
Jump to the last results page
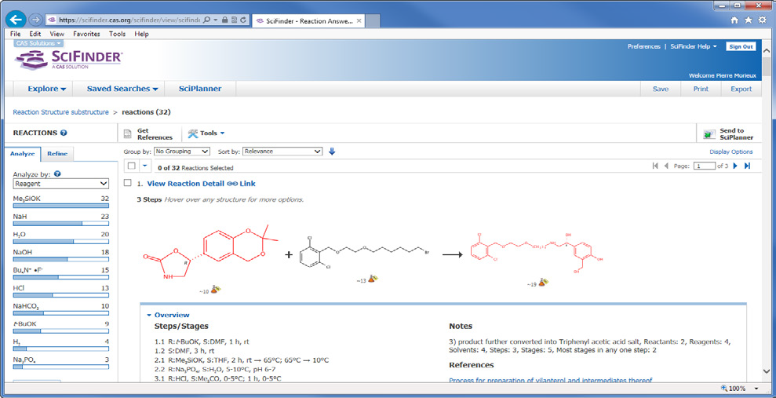[x=747, y=166]
